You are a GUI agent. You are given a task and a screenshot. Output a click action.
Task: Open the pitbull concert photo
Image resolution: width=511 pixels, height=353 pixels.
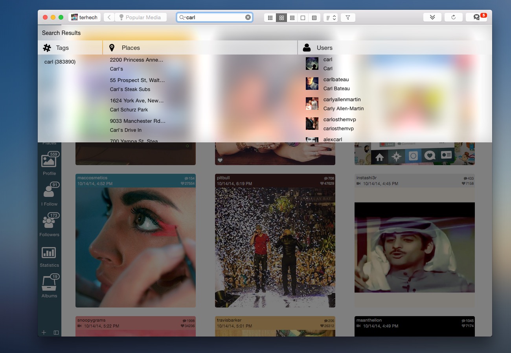(275, 247)
